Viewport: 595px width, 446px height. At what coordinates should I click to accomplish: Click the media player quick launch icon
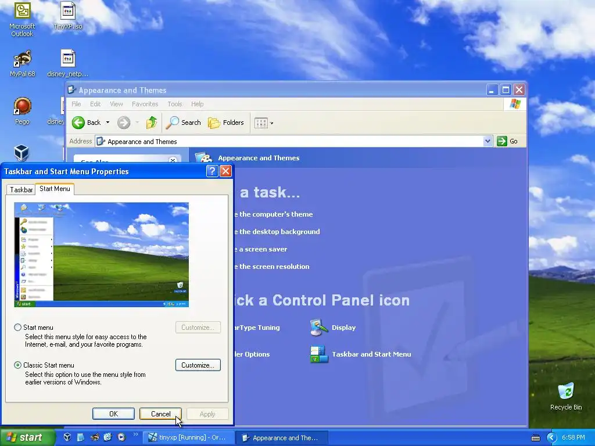(121, 437)
